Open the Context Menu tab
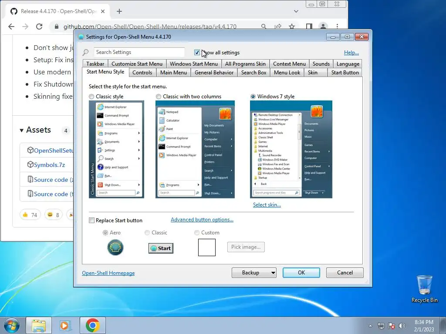Viewport: 446px width, 334px height. [x=289, y=64]
